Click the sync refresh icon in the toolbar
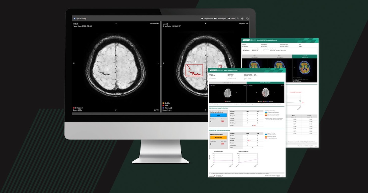 pos(248,19)
